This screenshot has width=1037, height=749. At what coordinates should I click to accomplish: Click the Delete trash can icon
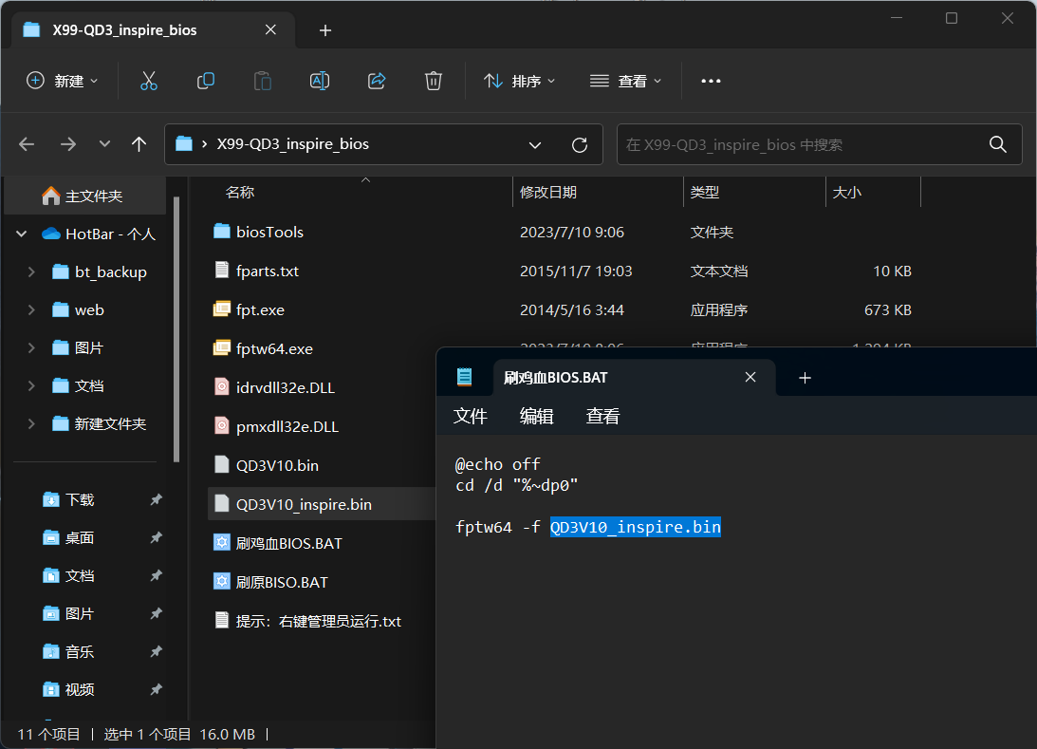(x=434, y=81)
